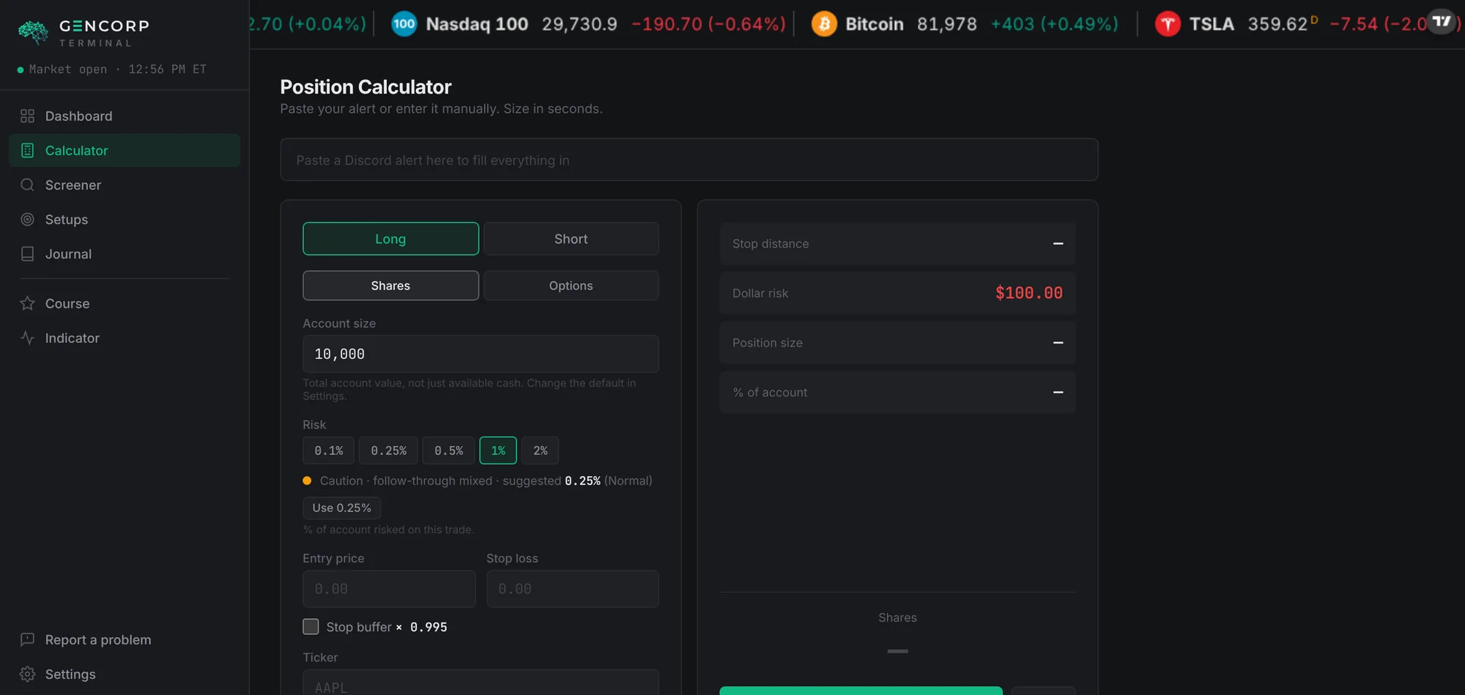This screenshot has height=695, width=1465.
Task: Choose the 2% risk preset
Action: pyautogui.click(x=540, y=450)
